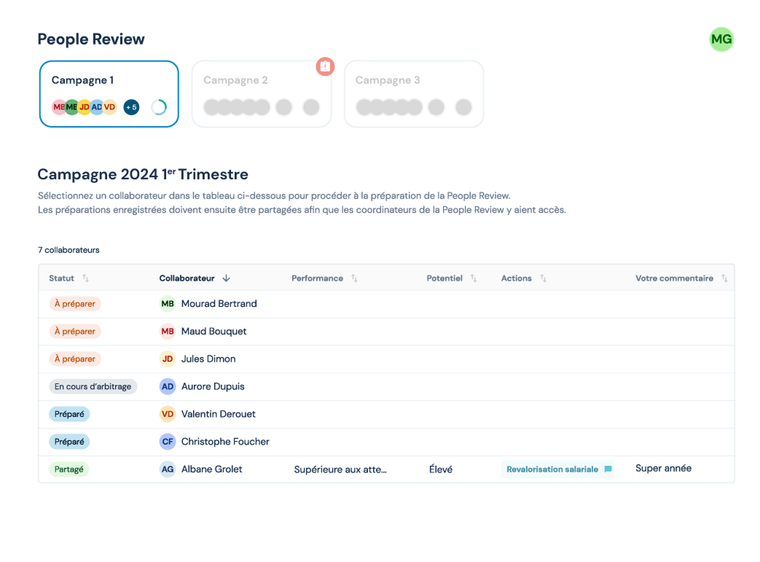Click the AG avatar for Albane Grolet

tap(168, 469)
